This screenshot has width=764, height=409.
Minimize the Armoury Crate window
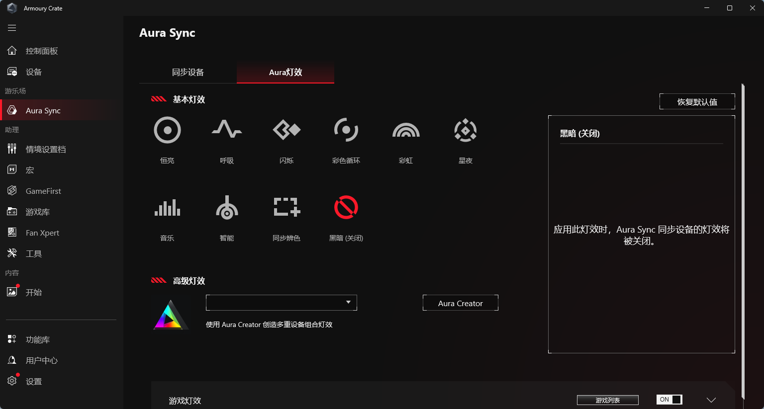707,8
